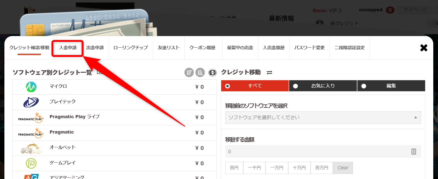Screen dimensions: 438x179
Task: Select the お気に入り radio option
Action: pos(323,86)
